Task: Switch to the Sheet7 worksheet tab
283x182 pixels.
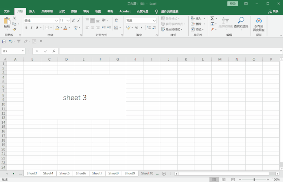Action: point(97,173)
